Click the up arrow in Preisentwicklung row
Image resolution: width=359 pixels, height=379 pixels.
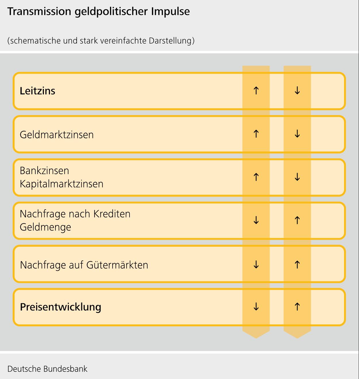coord(297,307)
